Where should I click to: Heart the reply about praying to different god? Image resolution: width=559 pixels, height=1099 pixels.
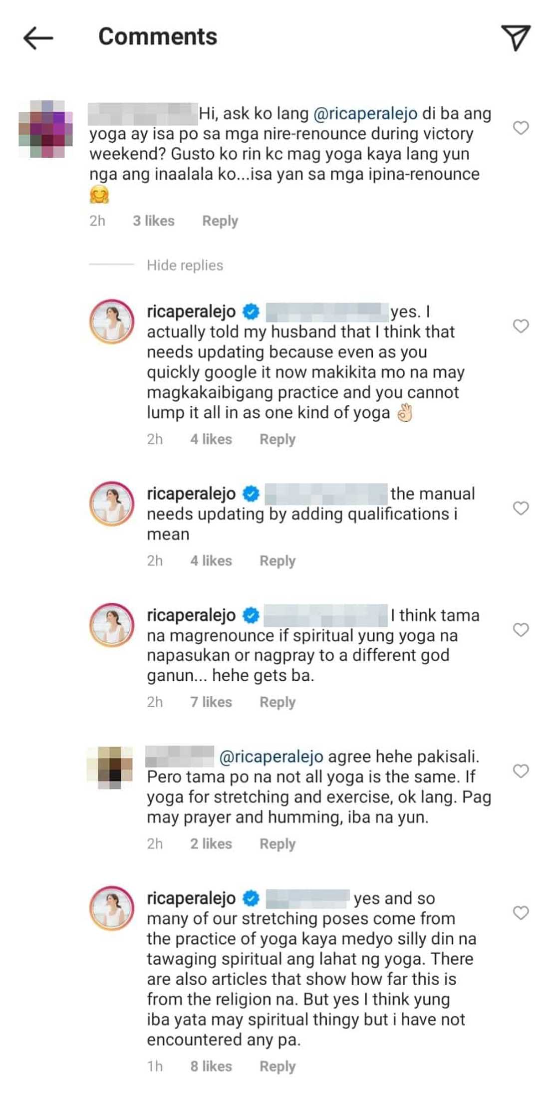521,630
